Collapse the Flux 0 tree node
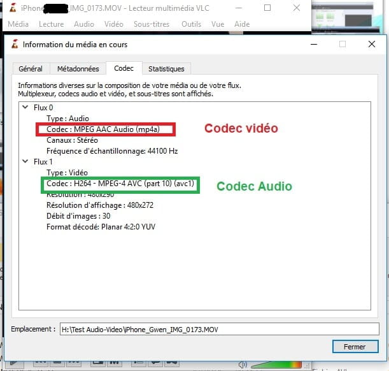The height and width of the screenshot is (371, 389). (x=25, y=107)
